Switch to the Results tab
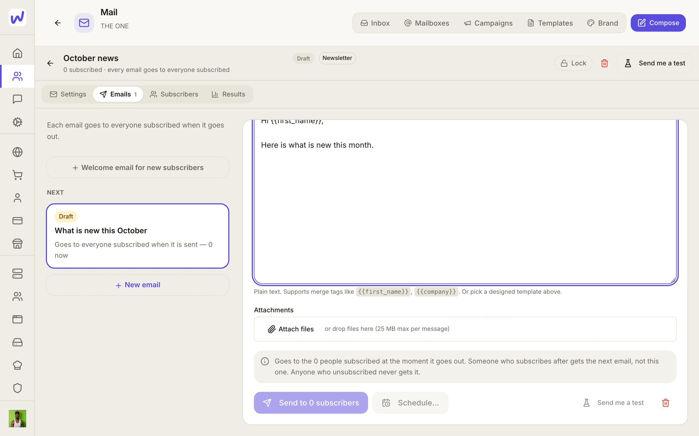Screen dimensions: 699x436 click(228, 94)
